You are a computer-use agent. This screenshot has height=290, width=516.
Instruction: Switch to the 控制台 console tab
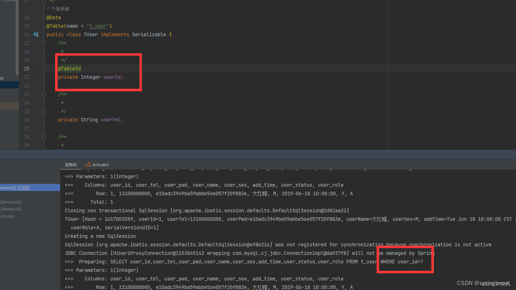click(71, 164)
